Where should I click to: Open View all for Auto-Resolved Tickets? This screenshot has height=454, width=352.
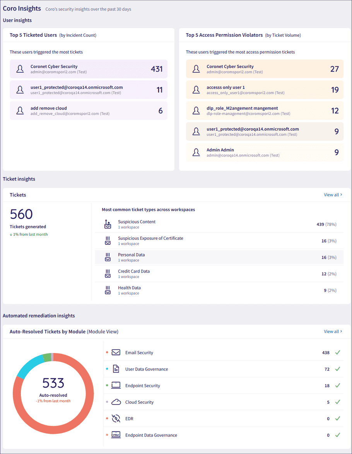(x=331, y=331)
